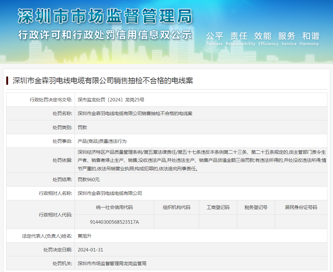Click the 行政许可和行政处罚信用信息双公示 subtitle
Screen dimensions: 333x272
point(105,35)
